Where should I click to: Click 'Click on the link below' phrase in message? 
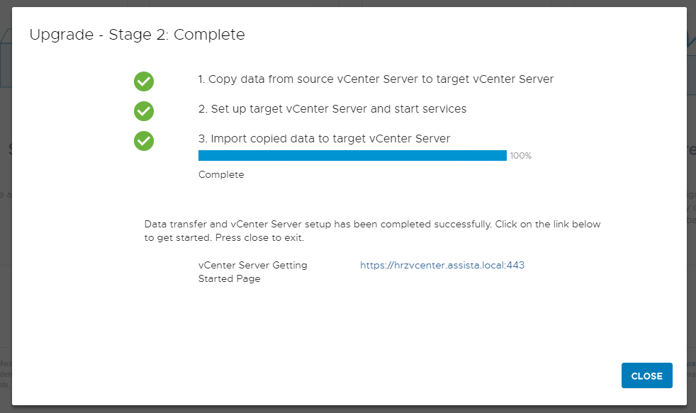pos(548,224)
